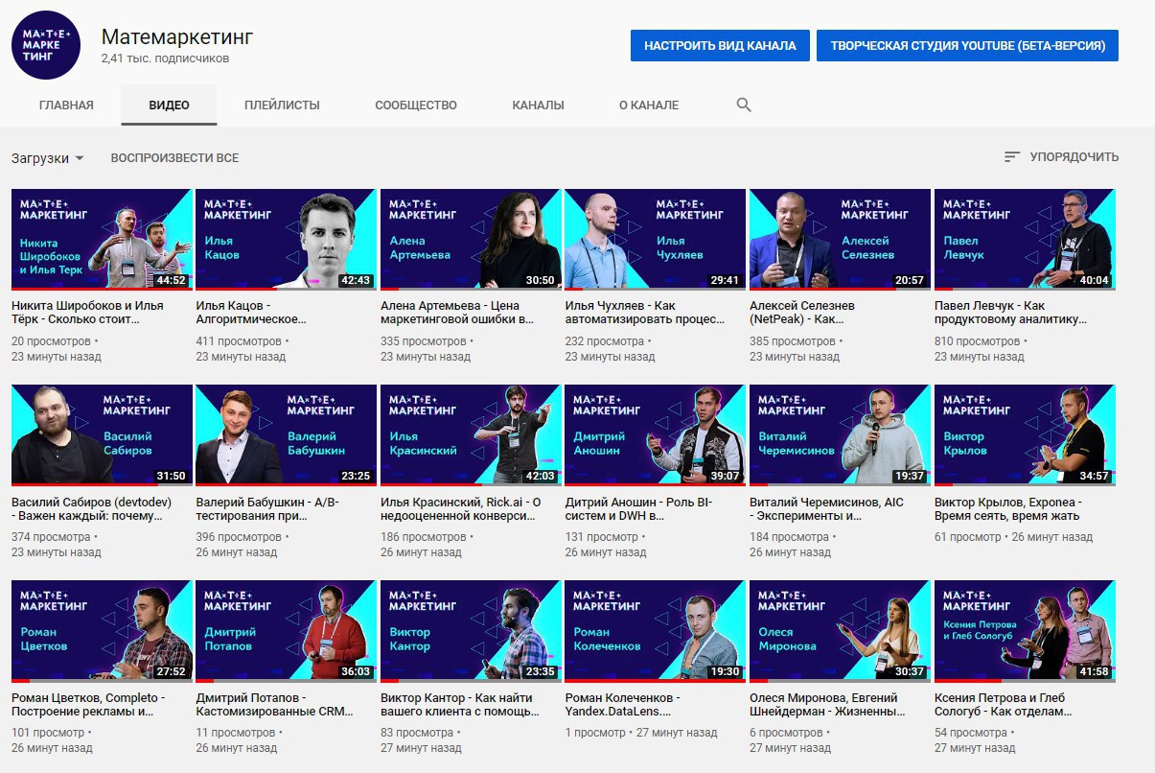The image size is (1155, 773).
Task: Open the Илья Красинский video thumbnail
Action: (x=471, y=435)
